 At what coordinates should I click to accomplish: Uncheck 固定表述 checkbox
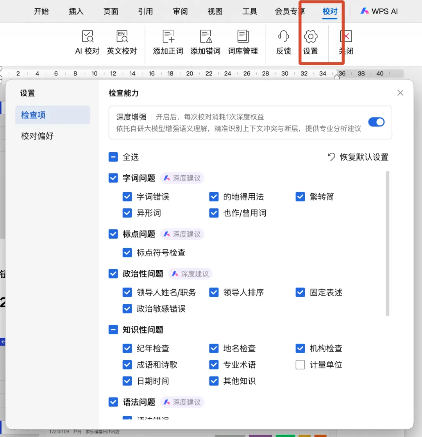point(300,293)
